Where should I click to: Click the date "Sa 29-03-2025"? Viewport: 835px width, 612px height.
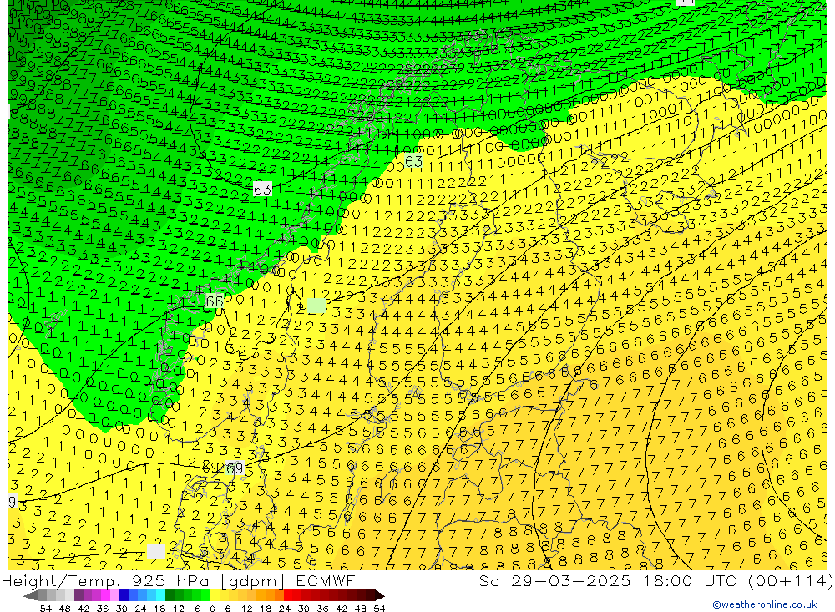pos(555,580)
